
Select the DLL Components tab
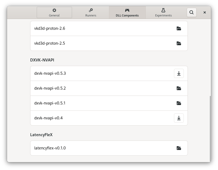pyautogui.click(x=127, y=12)
